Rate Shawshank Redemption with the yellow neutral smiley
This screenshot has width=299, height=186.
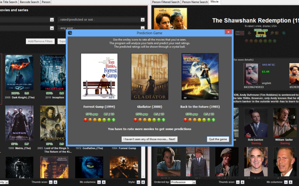261,41
